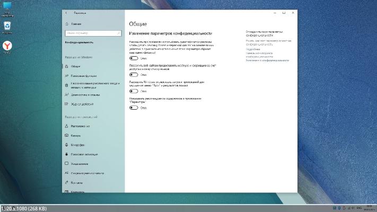377x212 pixels.
Task: Go to Главная (Home) in Settings sidebar
Action: (76, 24)
